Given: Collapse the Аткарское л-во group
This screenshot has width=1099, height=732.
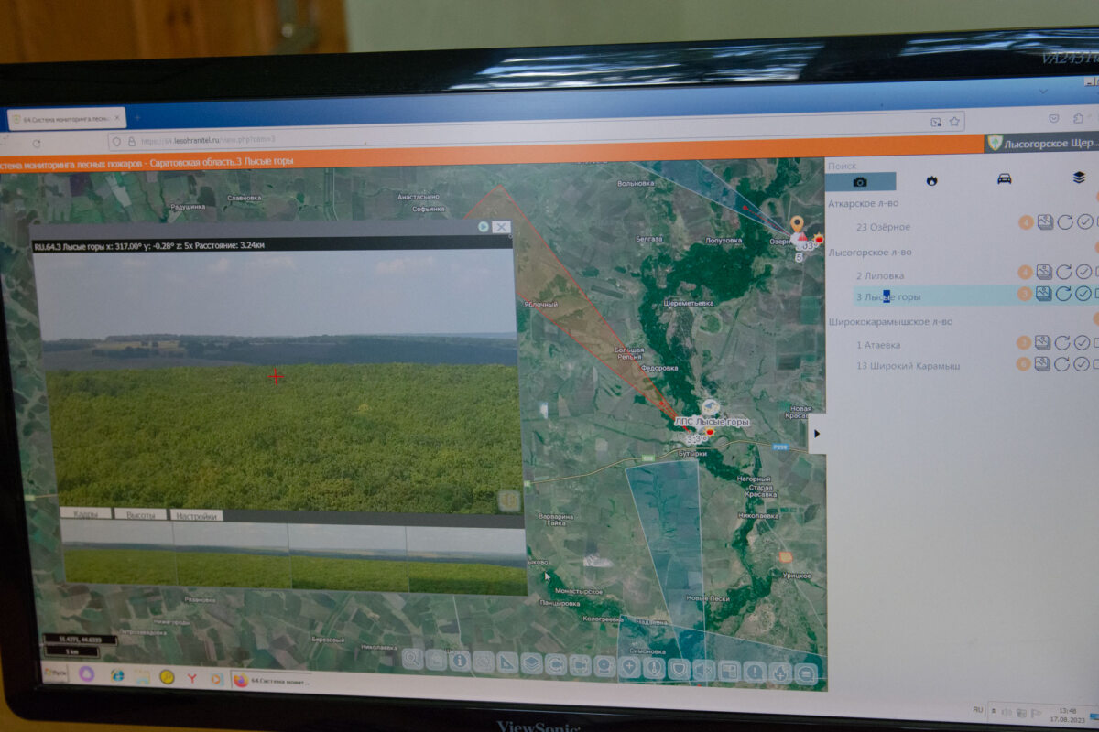Looking at the screenshot, I should pyautogui.click(x=864, y=204).
